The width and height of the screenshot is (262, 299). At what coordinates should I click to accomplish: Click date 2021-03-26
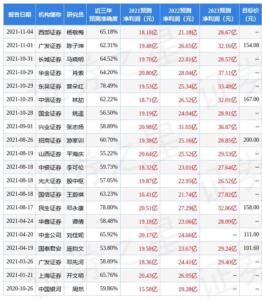20,262
